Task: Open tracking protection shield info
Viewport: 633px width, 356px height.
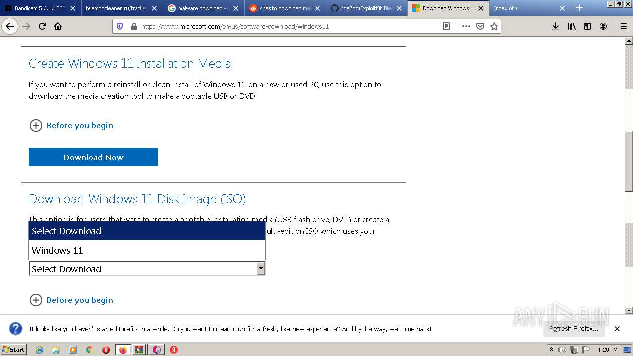Action: [x=119, y=26]
